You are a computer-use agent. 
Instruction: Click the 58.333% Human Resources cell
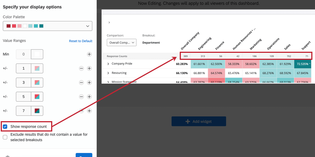[x=234, y=64]
